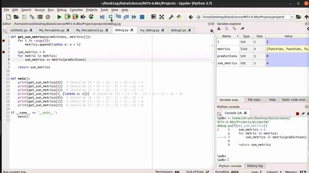Step return debug icon

126,17
